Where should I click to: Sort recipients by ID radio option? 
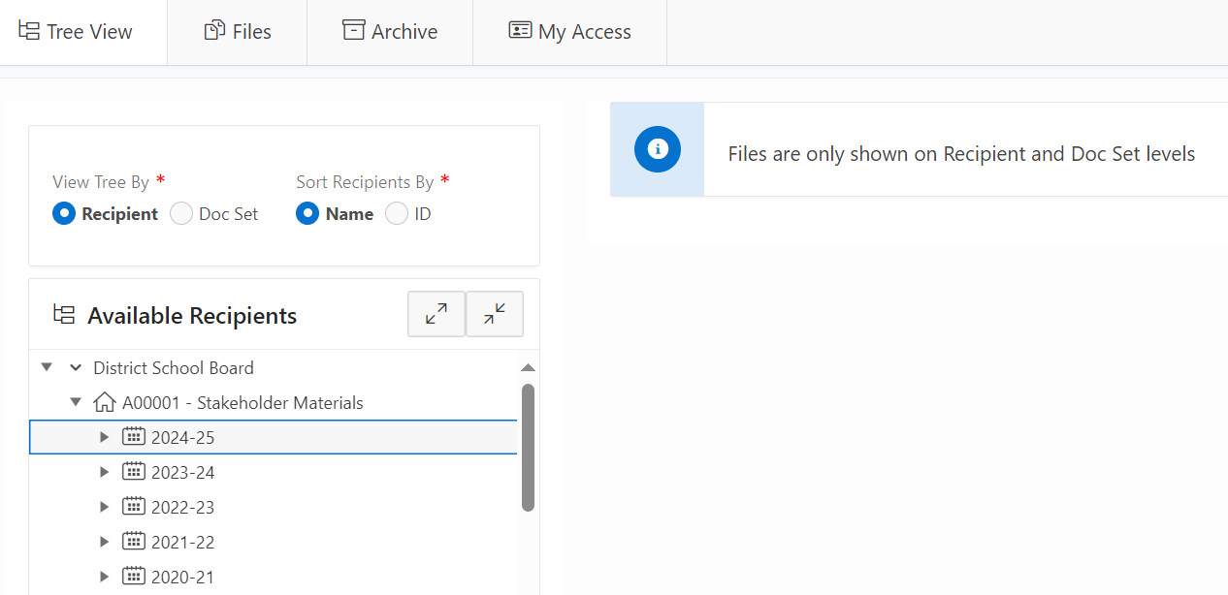pyautogui.click(x=397, y=214)
